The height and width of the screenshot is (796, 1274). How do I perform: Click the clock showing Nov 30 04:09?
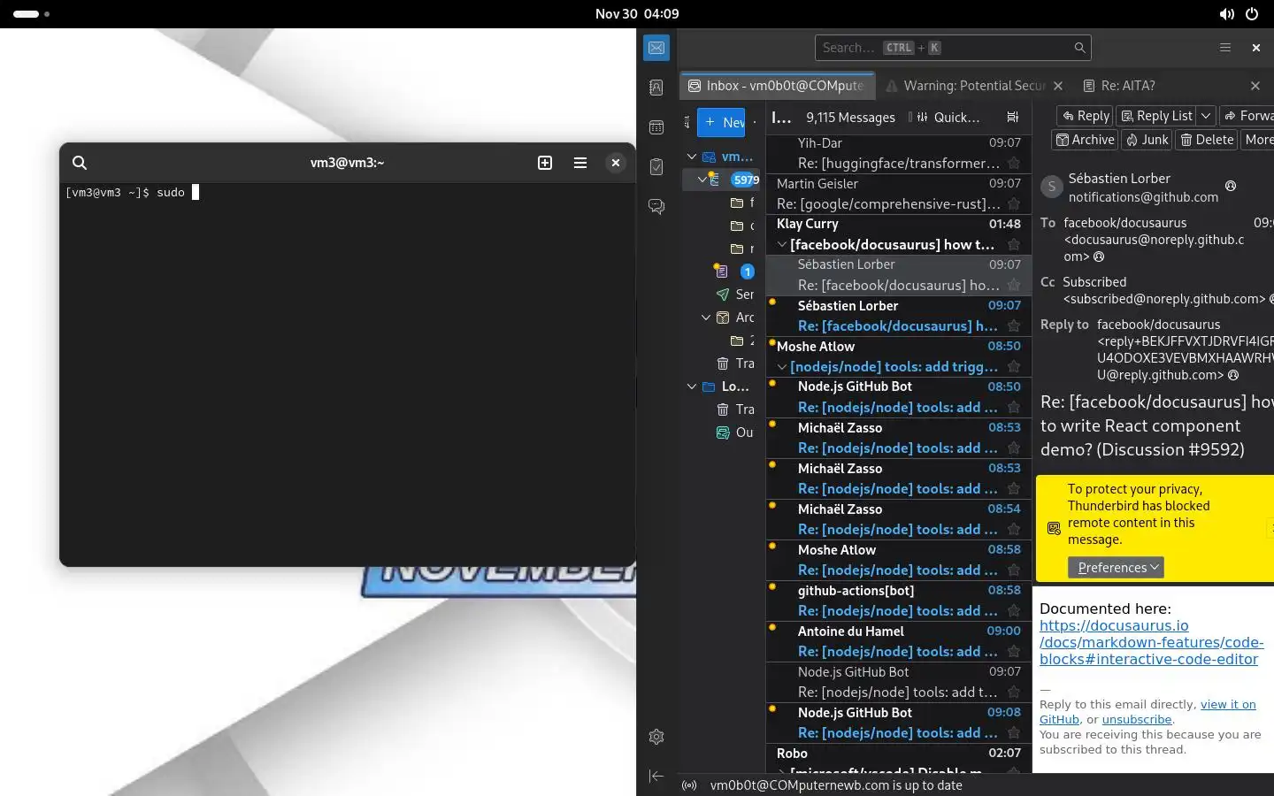(x=637, y=14)
